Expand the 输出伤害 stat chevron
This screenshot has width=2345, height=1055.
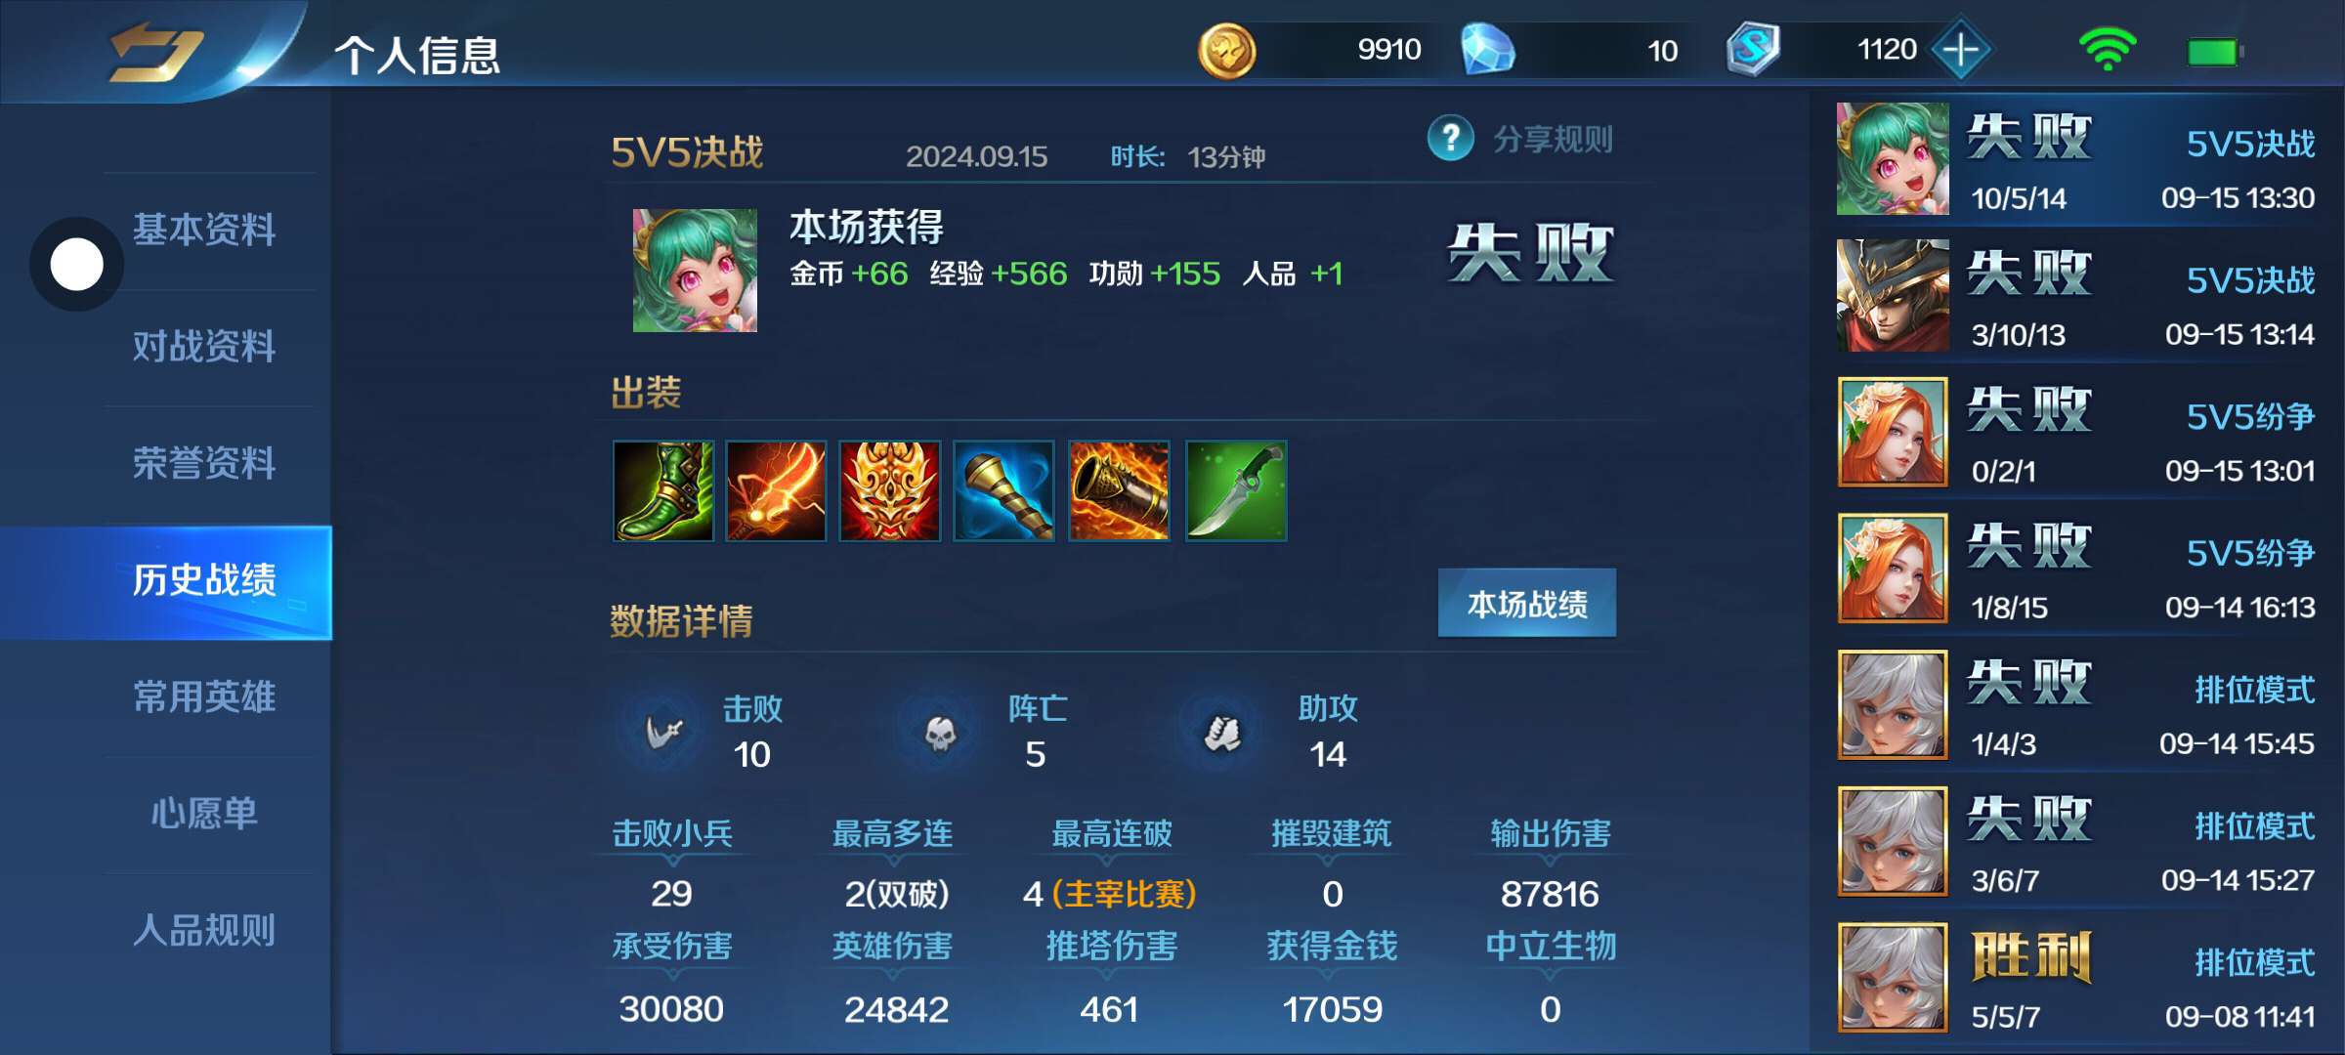1551,862
